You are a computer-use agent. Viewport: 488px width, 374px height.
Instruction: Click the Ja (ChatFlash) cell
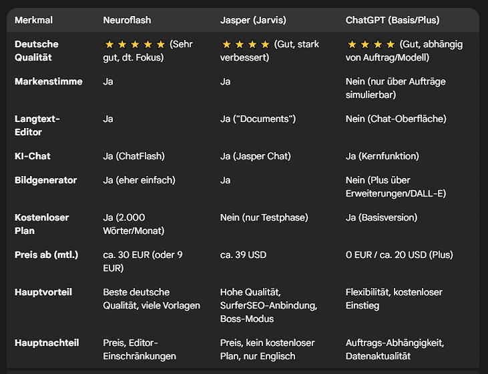coord(134,156)
